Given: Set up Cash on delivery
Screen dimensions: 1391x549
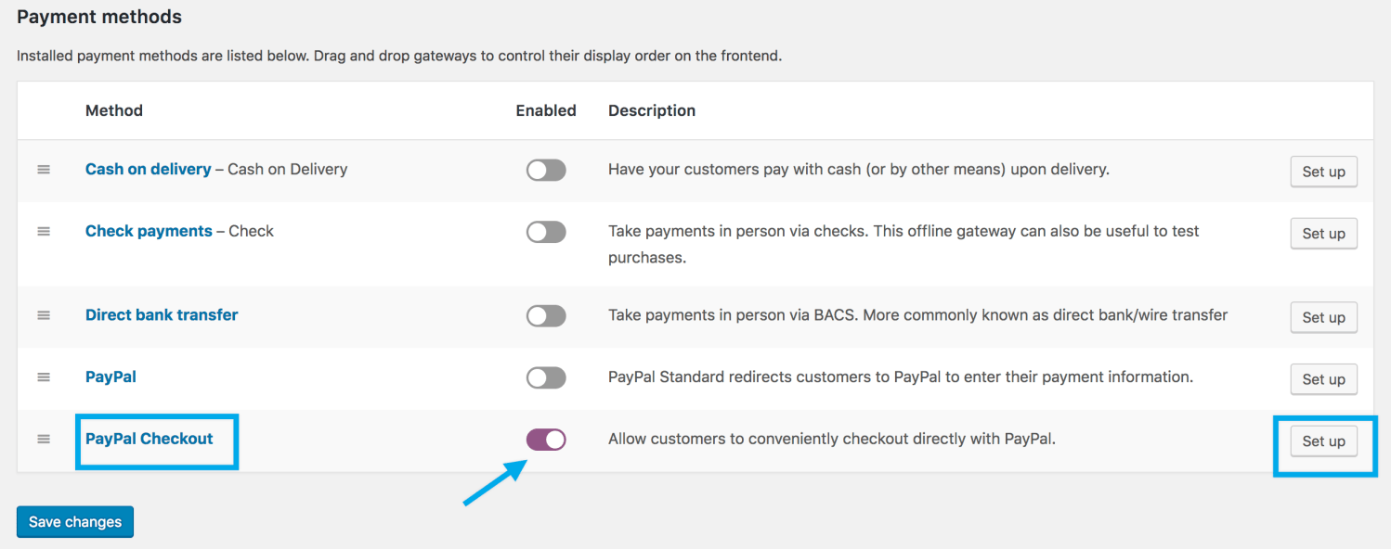Looking at the screenshot, I should 1323,172.
